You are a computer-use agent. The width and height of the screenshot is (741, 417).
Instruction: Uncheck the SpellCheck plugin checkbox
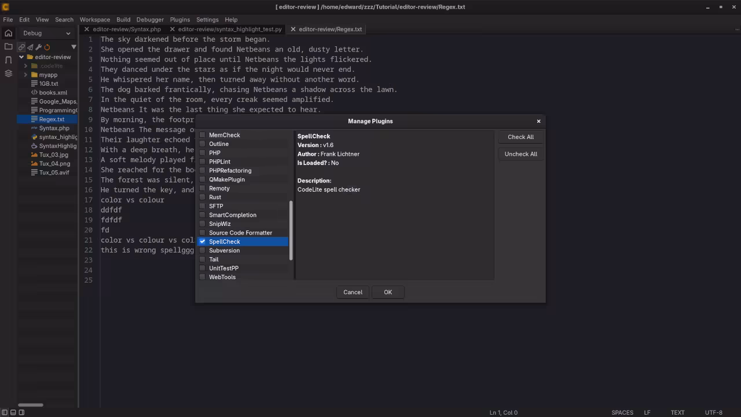click(203, 242)
